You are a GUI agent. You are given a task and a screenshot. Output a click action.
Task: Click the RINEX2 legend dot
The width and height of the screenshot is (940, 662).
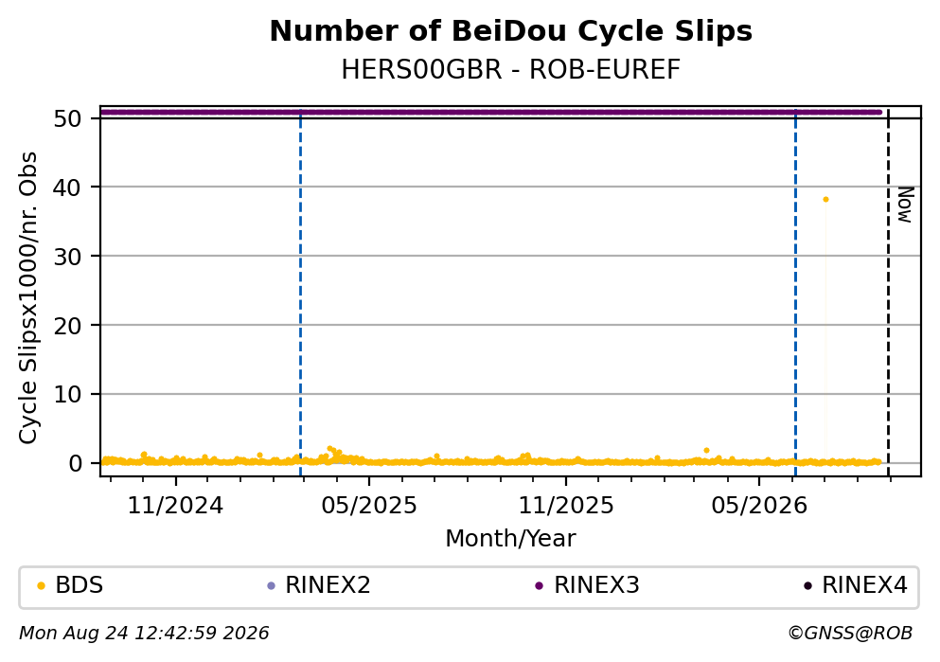[271, 586]
